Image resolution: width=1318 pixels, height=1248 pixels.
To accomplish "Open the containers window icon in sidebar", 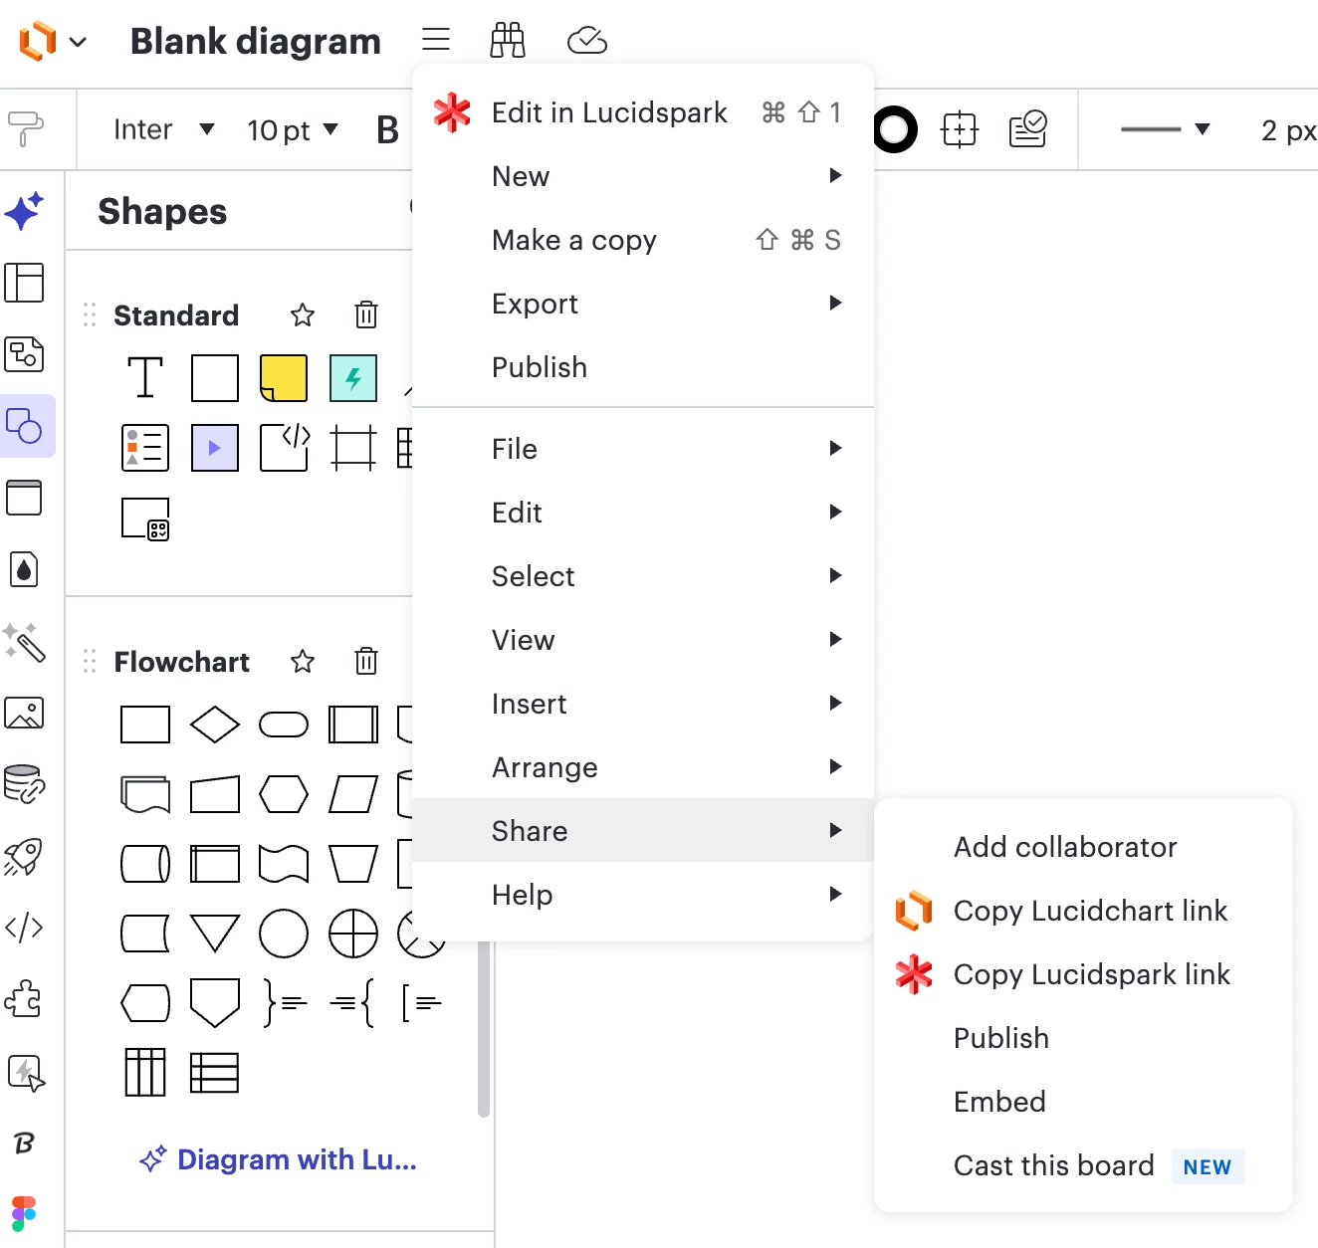I will coord(24,498).
